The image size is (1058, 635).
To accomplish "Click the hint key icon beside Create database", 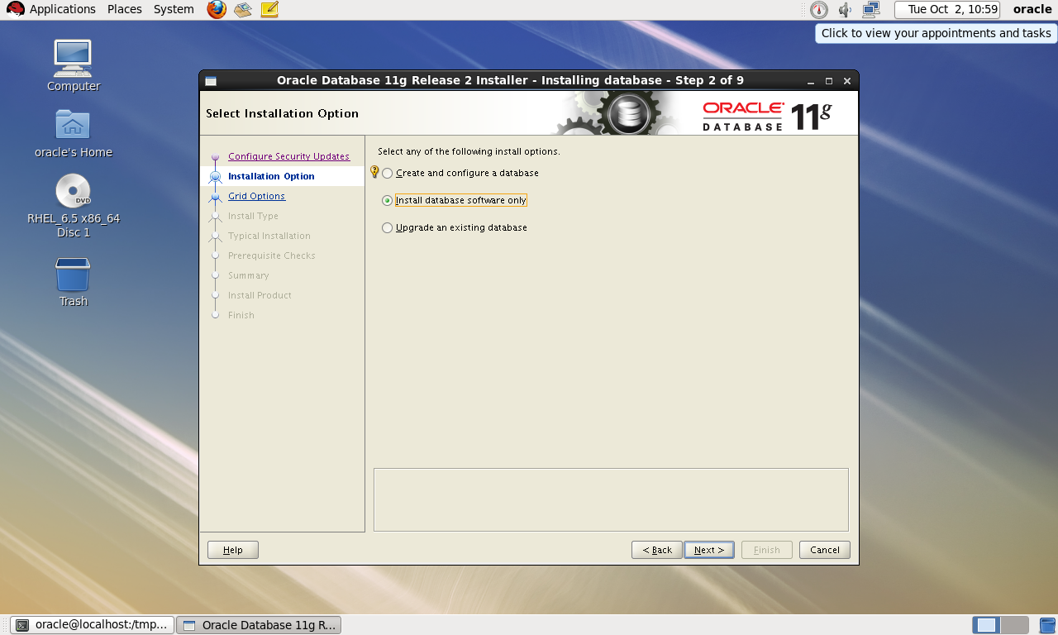I will [x=374, y=172].
